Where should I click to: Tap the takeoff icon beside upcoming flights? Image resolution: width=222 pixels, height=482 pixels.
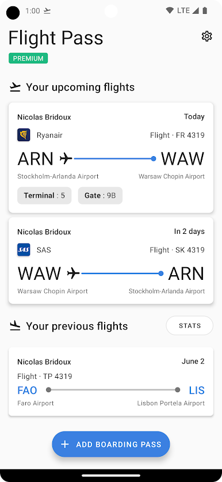coord(15,88)
